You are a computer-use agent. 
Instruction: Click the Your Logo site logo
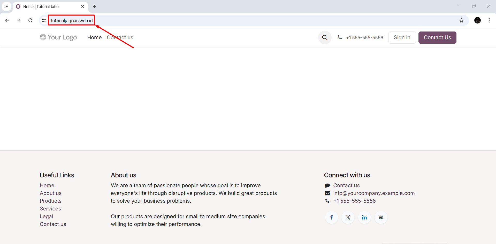(x=58, y=37)
